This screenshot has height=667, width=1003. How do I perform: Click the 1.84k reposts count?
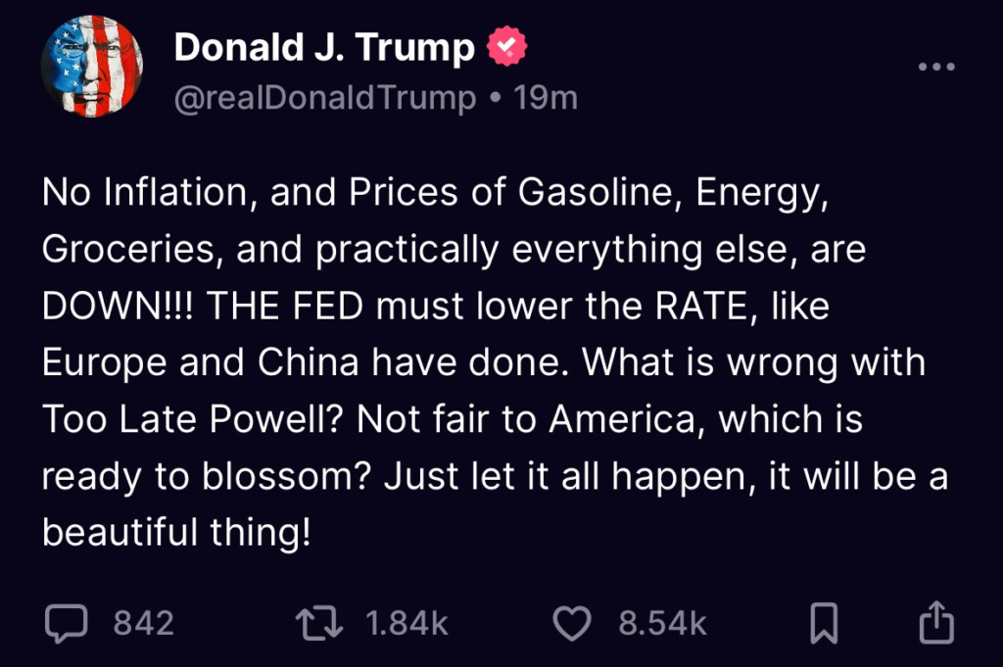(406, 623)
